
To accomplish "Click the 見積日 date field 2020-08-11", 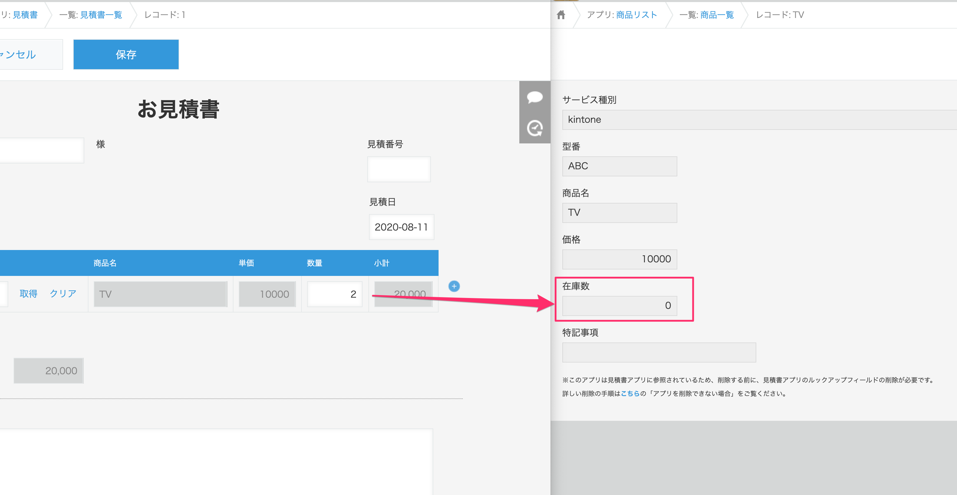I will coord(401,227).
